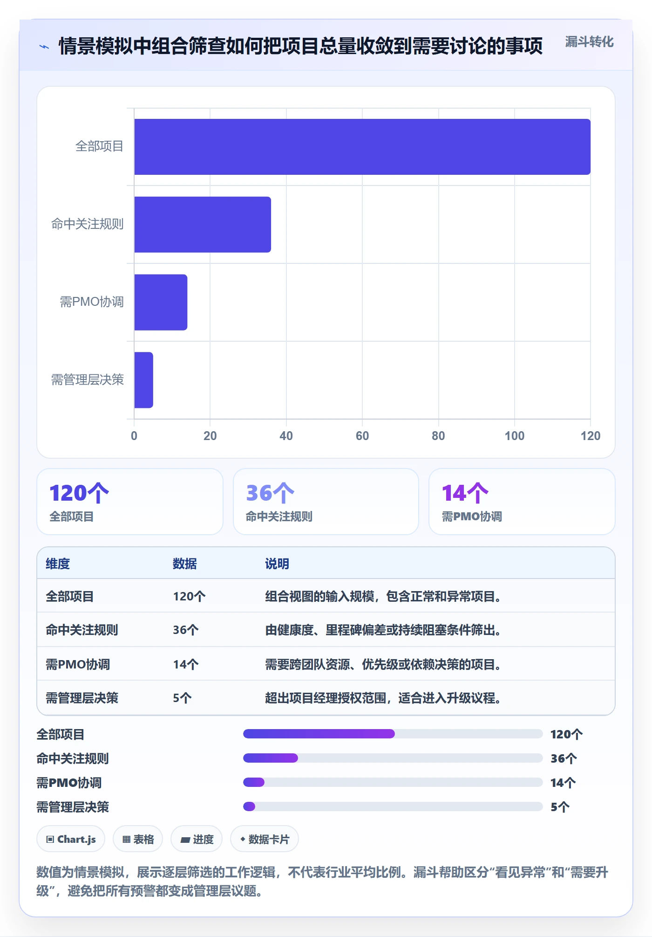Click the 14个 需PMO协调 stat card
The image size is (652, 937).
point(522,502)
